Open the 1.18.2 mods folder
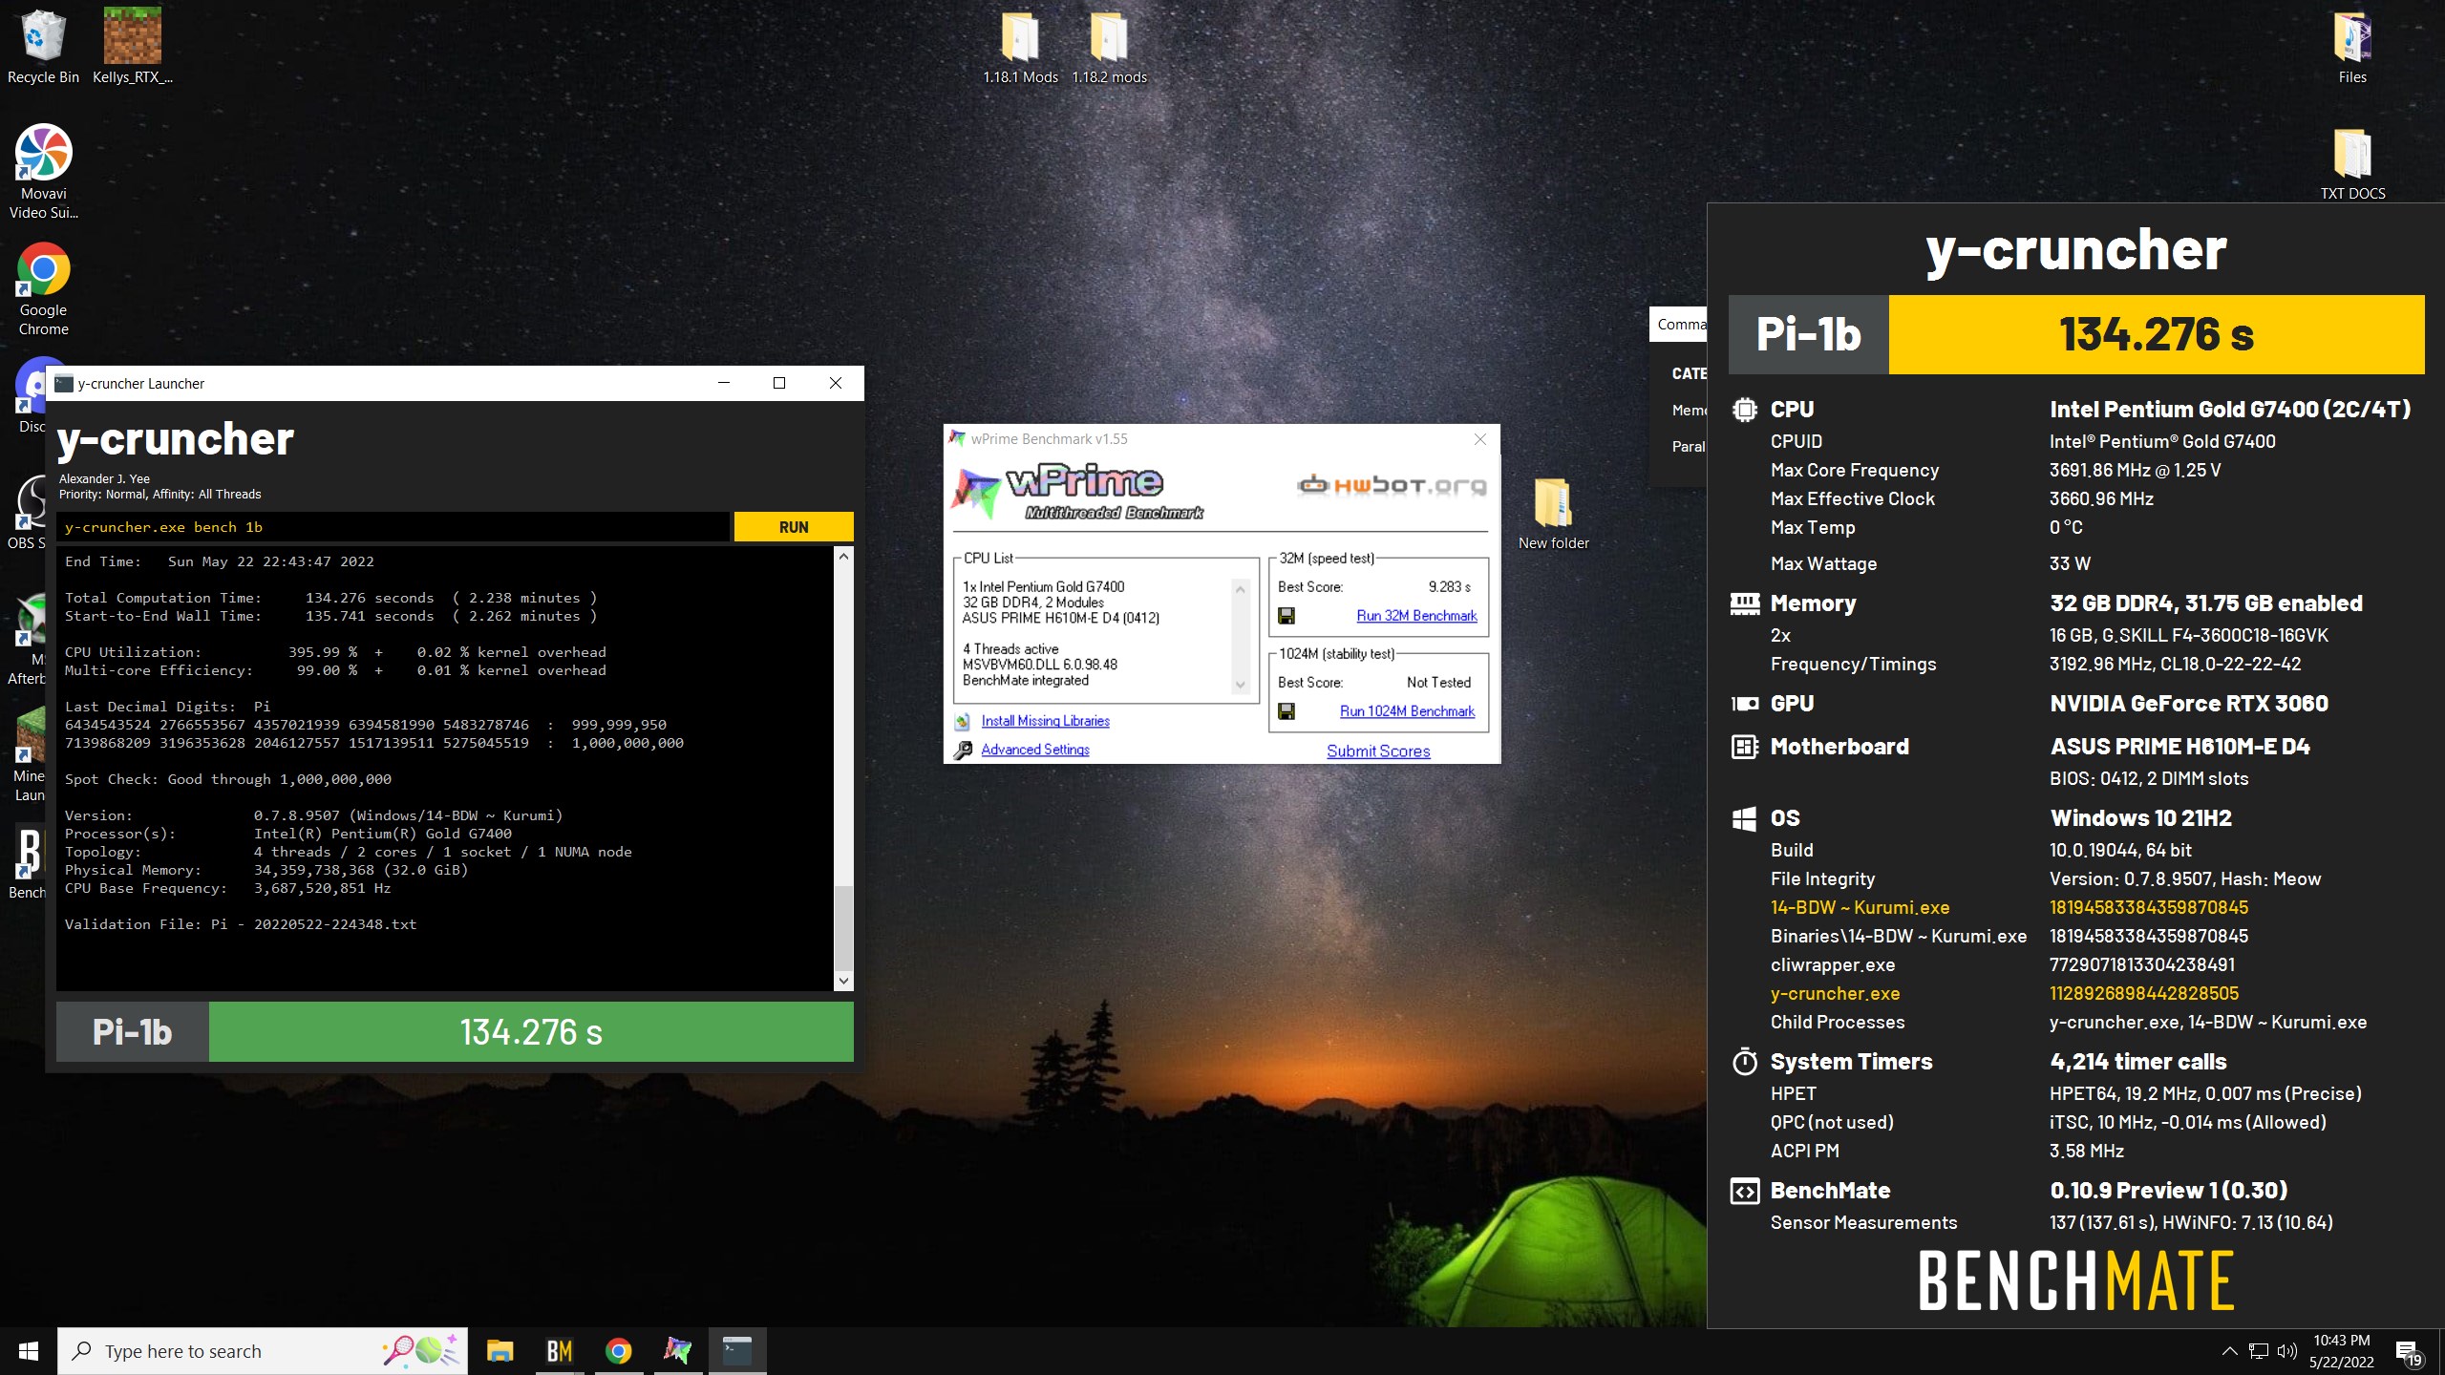The width and height of the screenshot is (2445, 1375). 1109,48
